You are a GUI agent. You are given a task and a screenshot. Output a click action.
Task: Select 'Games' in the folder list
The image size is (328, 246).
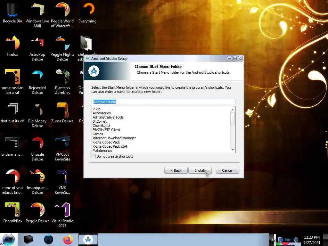pyautogui.click(x=98, y=134)
